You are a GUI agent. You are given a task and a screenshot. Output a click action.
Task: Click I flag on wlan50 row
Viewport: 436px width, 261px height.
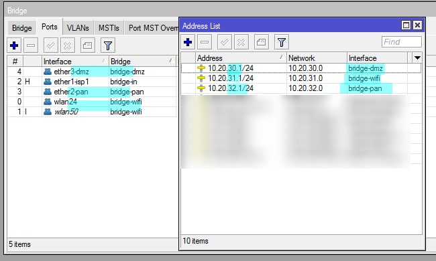click(x=26, y=112)
